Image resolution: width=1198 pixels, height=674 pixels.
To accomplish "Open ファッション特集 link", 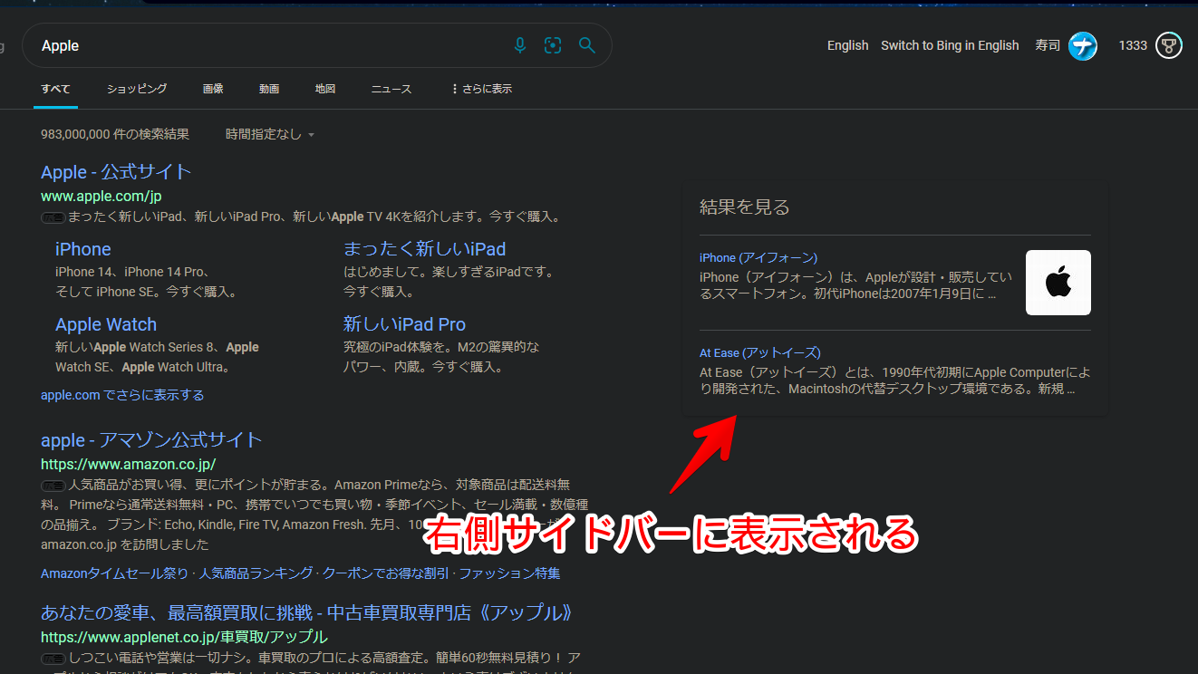I will click(x=509, y=573).
